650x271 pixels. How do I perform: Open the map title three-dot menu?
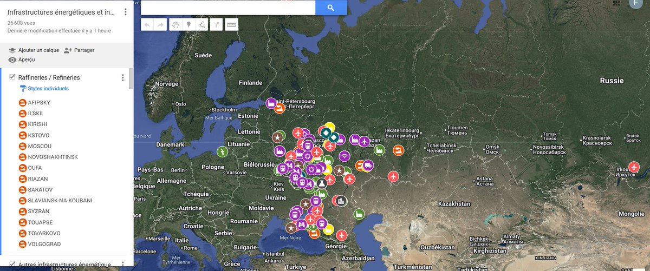pyautogui.click(x=126, y=12)
